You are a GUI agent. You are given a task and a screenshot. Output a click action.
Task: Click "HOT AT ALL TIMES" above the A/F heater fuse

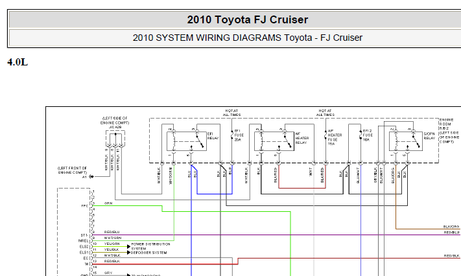325,113
